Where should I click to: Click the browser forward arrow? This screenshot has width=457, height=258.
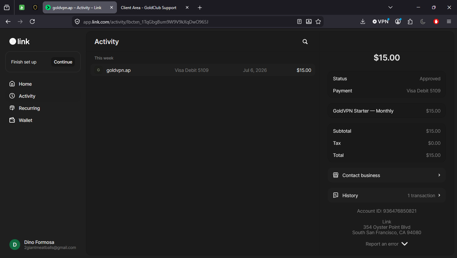tap(20, 21)
